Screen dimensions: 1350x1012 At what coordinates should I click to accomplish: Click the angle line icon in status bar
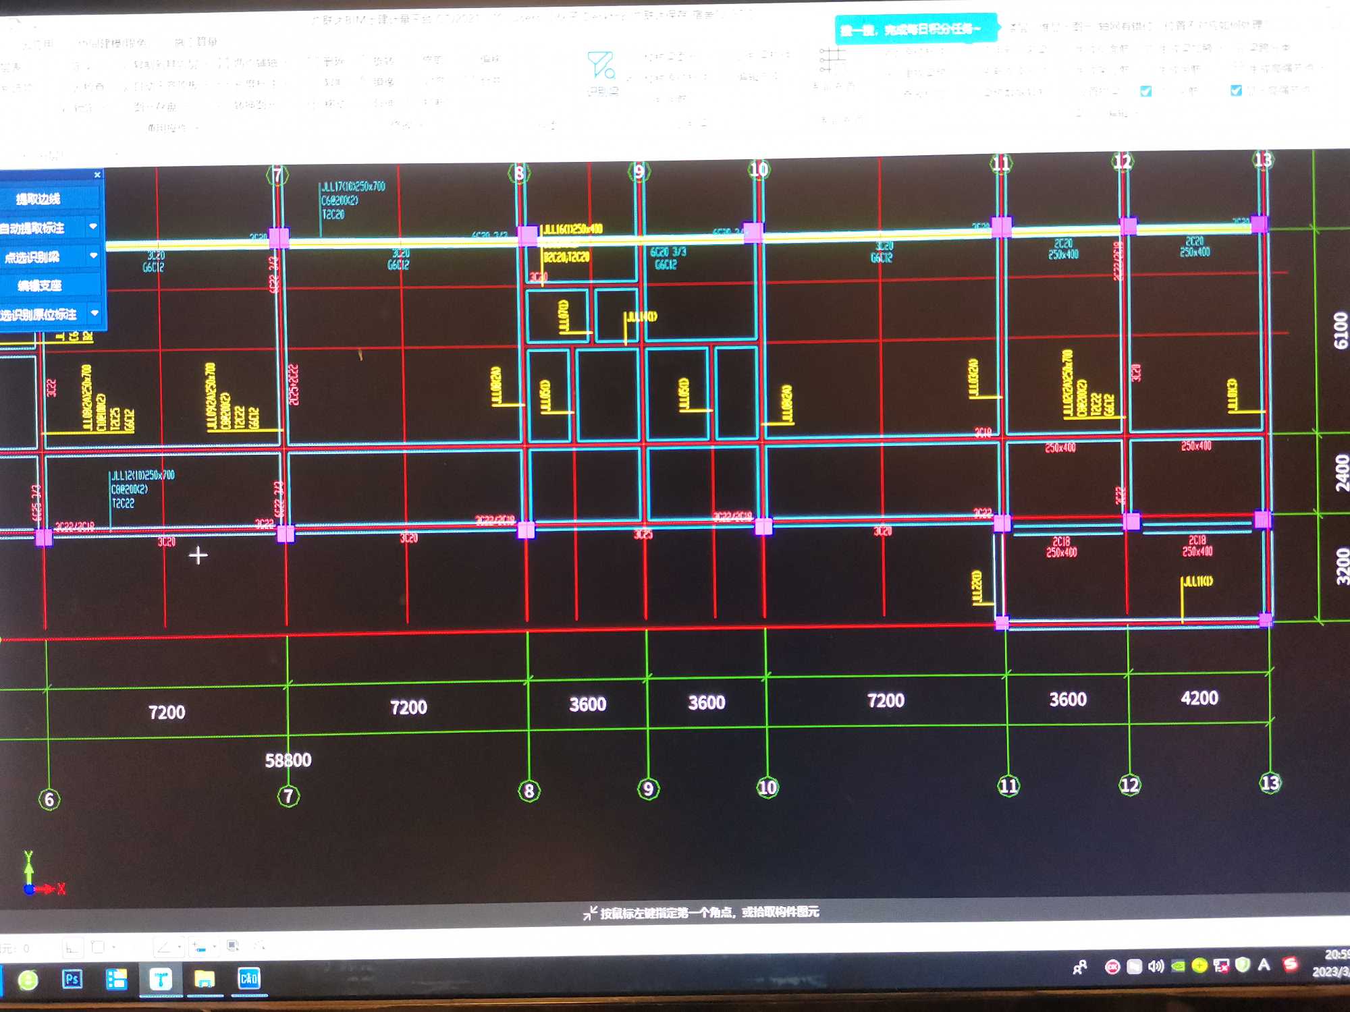point(163,947)
